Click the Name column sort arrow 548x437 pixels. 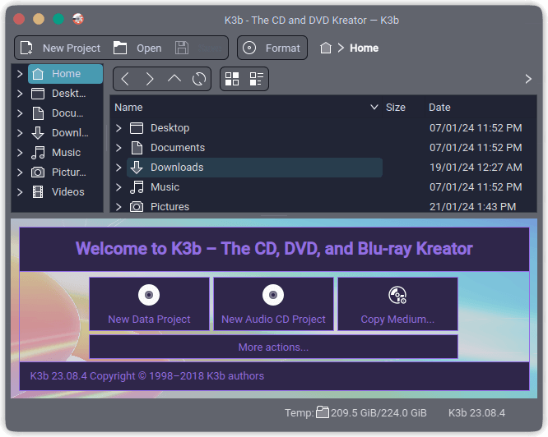click(x=374, y=107)
